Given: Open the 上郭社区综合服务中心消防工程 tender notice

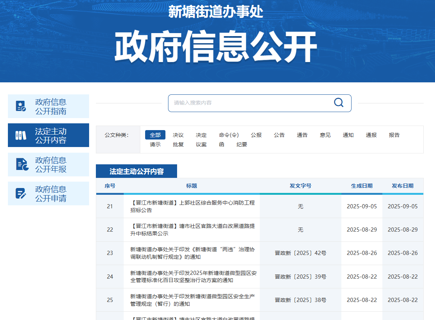Looking at the screenshot, I should (192, 206).
